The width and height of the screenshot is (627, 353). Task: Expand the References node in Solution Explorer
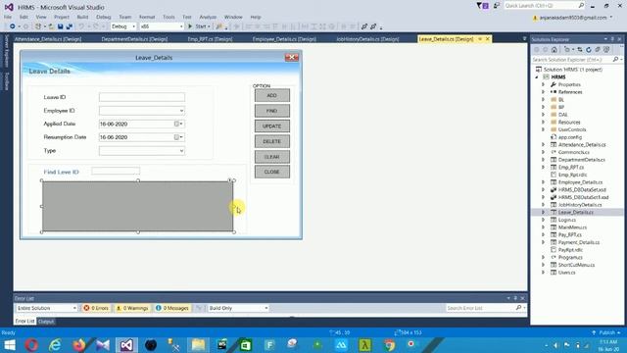pos(543,92)
